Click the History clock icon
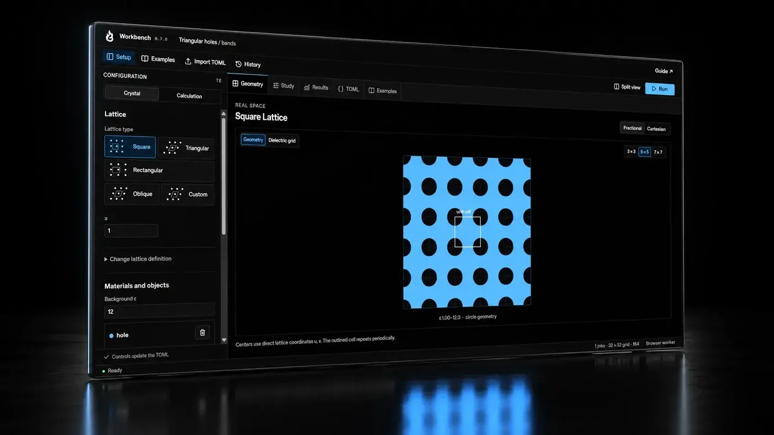774x435 pixels. coord(238,64)
